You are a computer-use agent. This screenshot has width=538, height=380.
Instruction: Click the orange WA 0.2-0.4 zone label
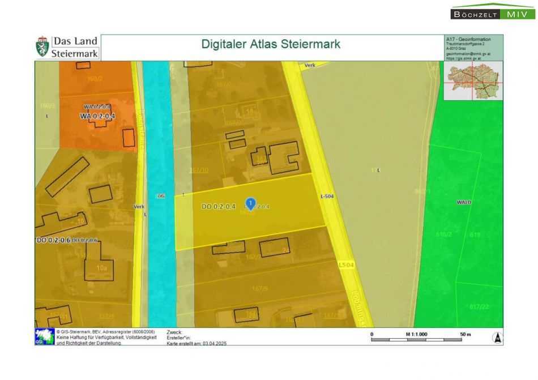point(97,116)
